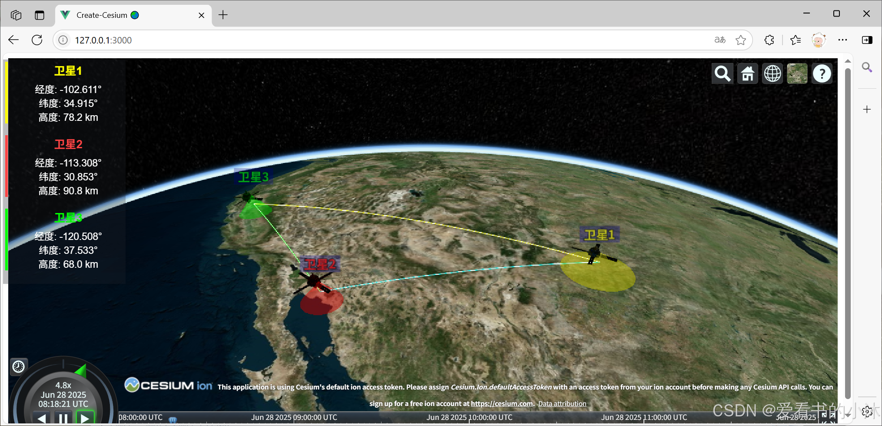View site information icon in address bar
Image resolution: width=882 pixels, height=426 pixels.
(63, 40)
